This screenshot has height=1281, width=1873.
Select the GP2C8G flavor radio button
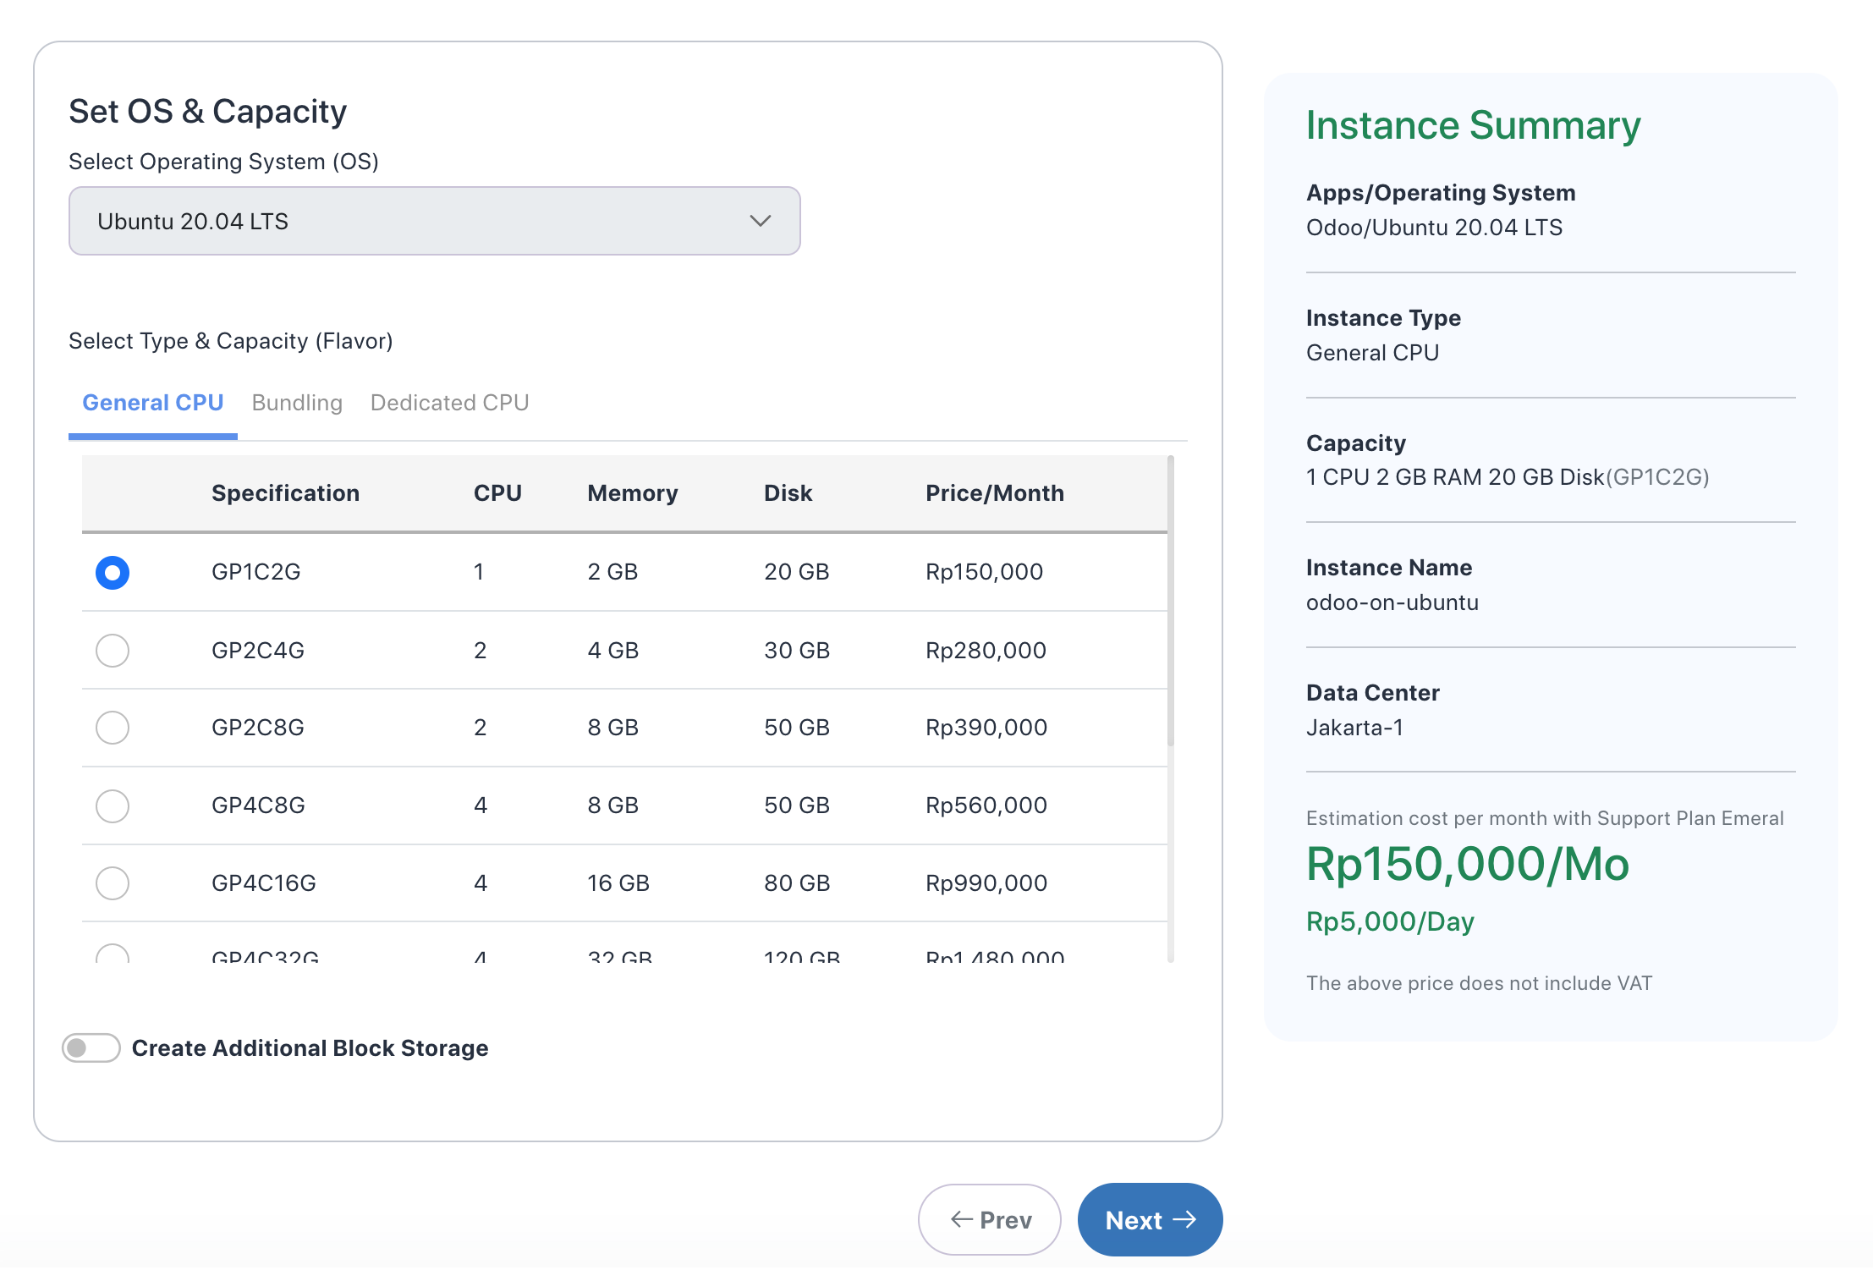pyautogui.click(x=112, y=728)
